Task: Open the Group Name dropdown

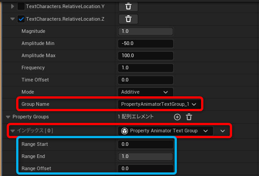Action: tap(159, 104)
